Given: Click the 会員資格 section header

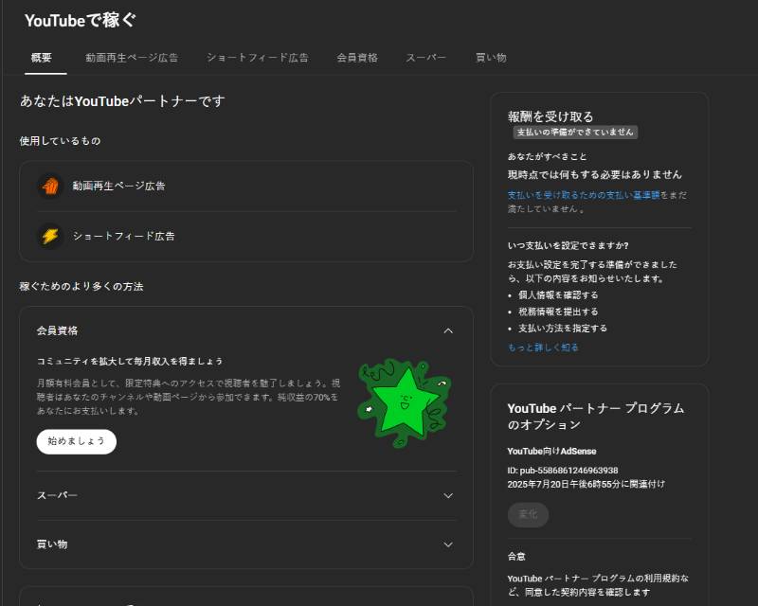Looking at the screenshot, I should (246, 331).
